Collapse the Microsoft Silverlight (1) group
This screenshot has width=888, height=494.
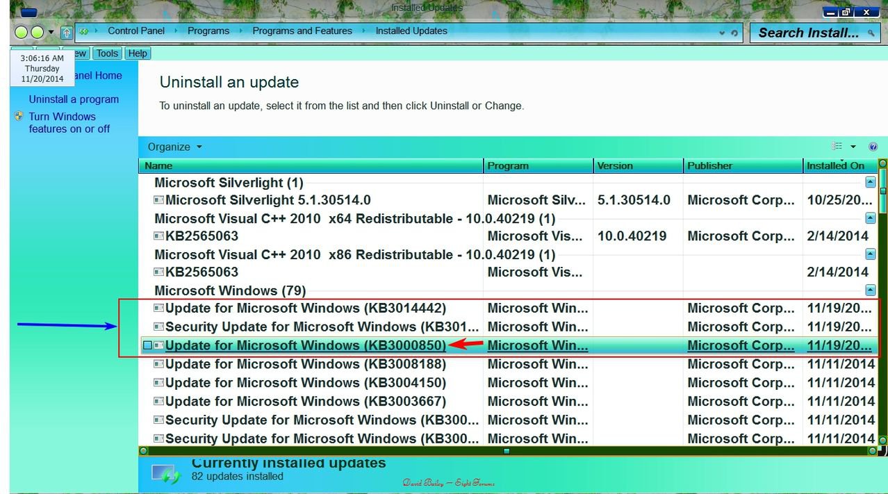coord(870,182)
